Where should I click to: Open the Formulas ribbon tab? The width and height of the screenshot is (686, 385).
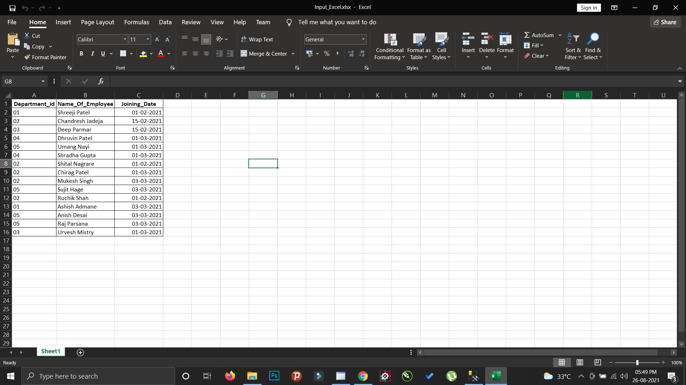[x=136, y=22]
